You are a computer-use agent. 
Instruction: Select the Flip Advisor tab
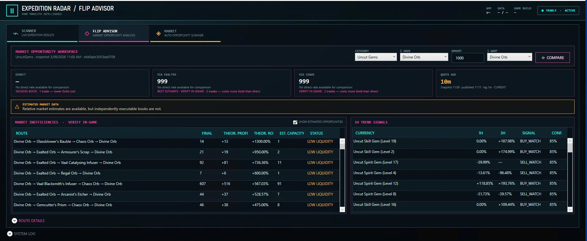114,33
